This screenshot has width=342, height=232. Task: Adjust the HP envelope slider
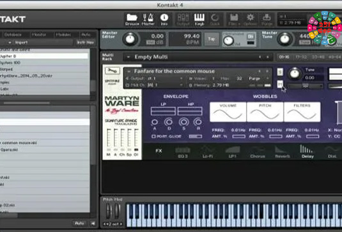[190, 111]
